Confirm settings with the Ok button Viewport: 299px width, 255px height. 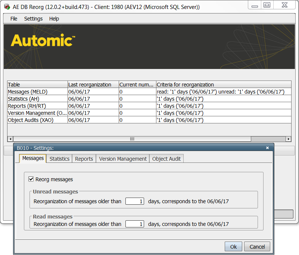click(233, 246)
